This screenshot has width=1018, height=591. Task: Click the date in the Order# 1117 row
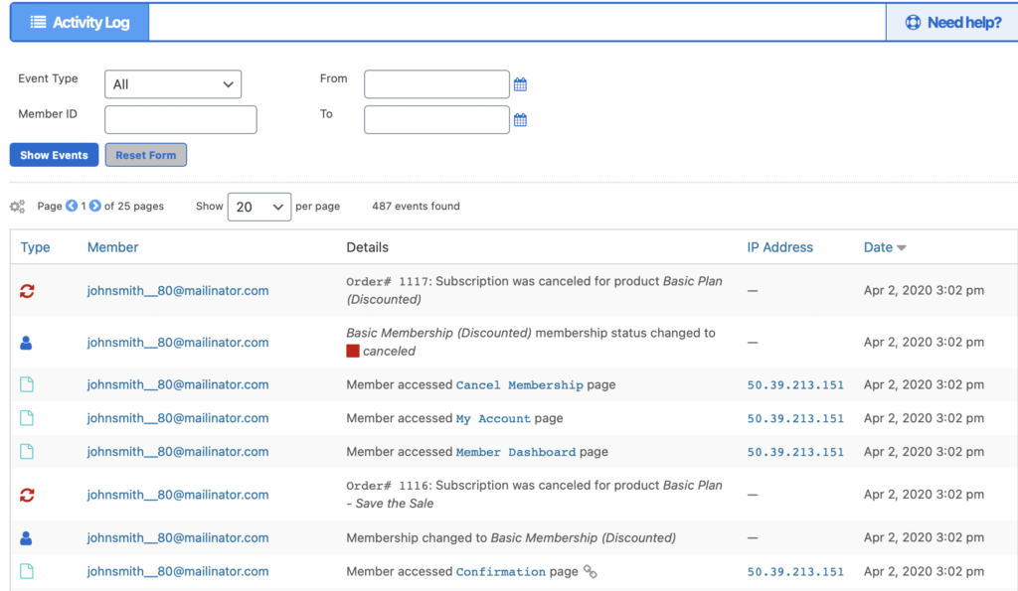tap(924, 291)
